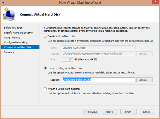The height and width of the screenshot is (119, 160).
Task: Click the existing disk Location field with G:\cloudera-demo-vm.vhd
Action: click(x=99, y=80)
